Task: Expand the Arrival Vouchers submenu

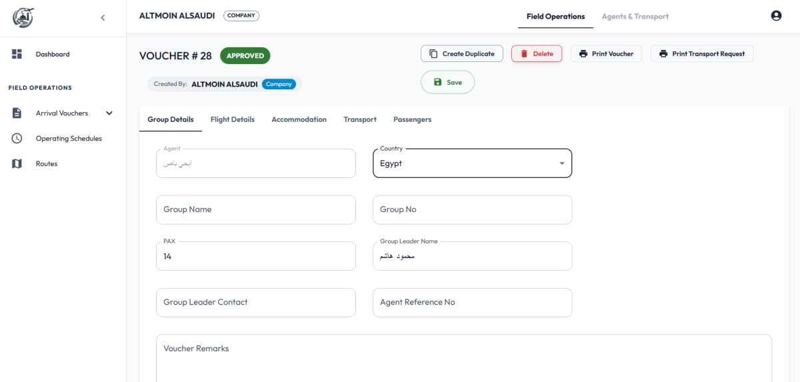Action: click(x=109, y=113)
